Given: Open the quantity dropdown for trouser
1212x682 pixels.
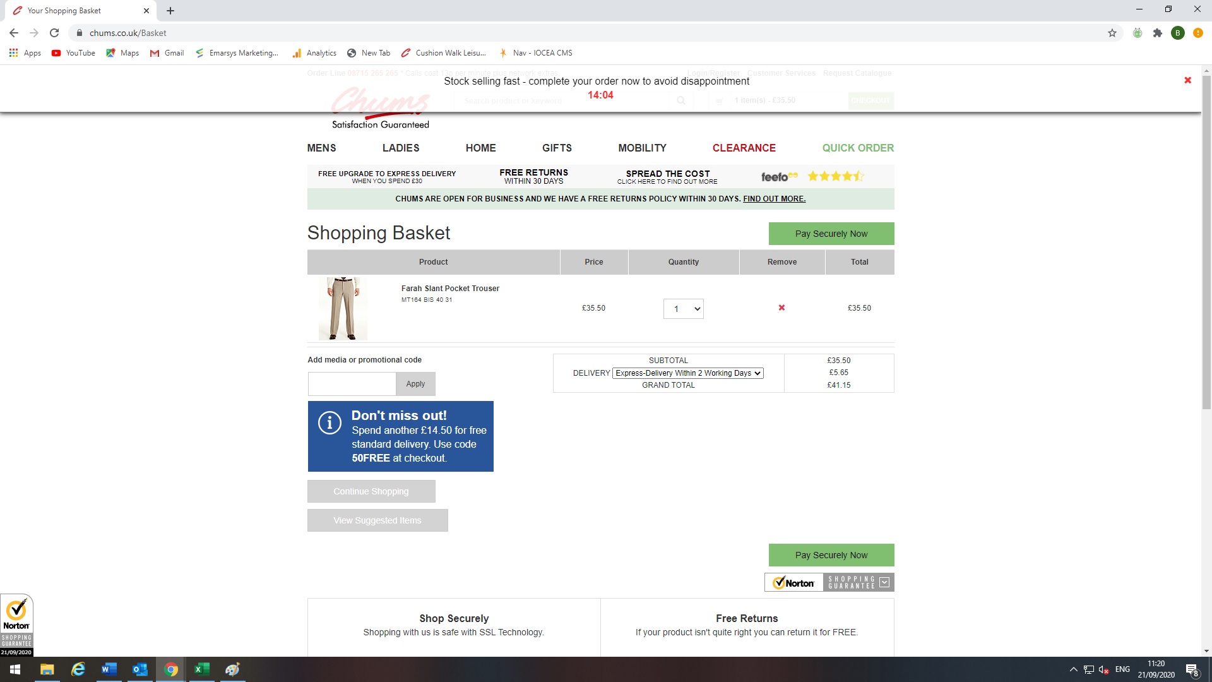Looking at the screenshot, I should [684, 309].
